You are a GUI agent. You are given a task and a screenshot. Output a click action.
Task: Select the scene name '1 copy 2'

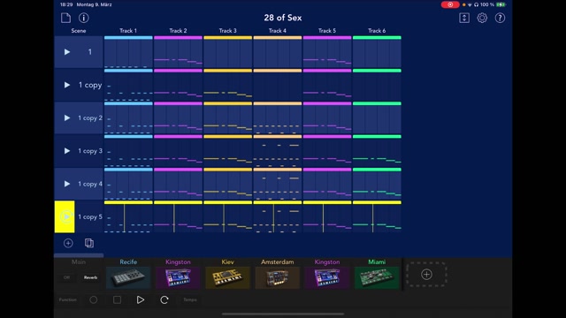tap(90, 117)
